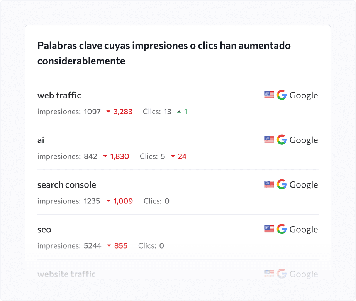Open the ai keyword entry
356x301 pixels.
[x=41, y=140]
